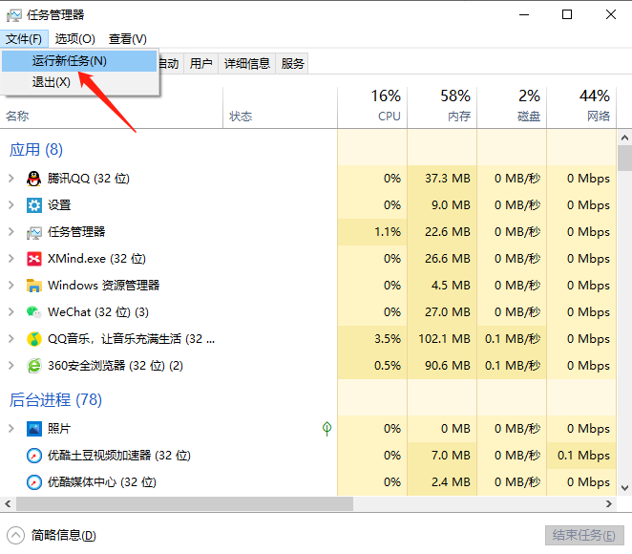Select 运行新任务(N) from File menu
The image size is (632, 554).
pyautogui.click(x=70, y=61)
